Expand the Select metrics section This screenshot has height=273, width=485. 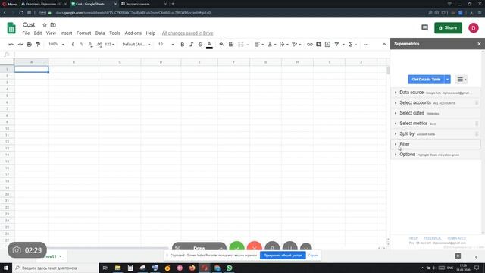pyautogui.click(x=436, y=124)
